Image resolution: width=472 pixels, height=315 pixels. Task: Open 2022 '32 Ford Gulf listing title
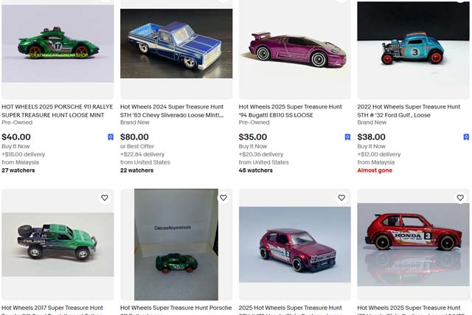409,111
